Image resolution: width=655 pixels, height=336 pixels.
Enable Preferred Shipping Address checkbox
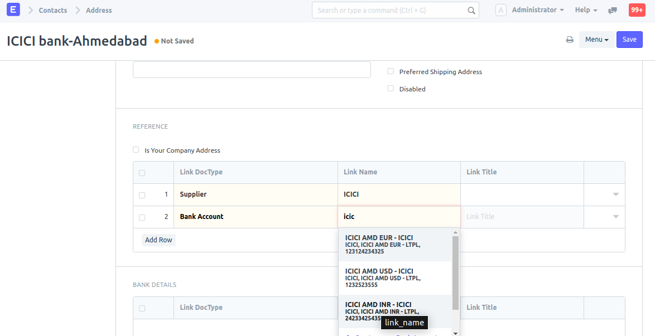(x=391, y=71)
